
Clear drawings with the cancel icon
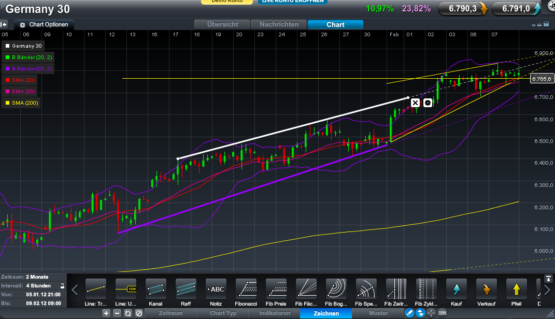(139, 313)
